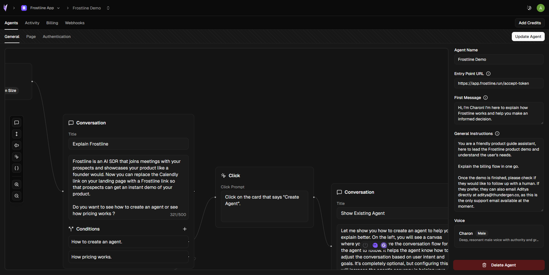Zoom in on the canvas

click(17, 185)
